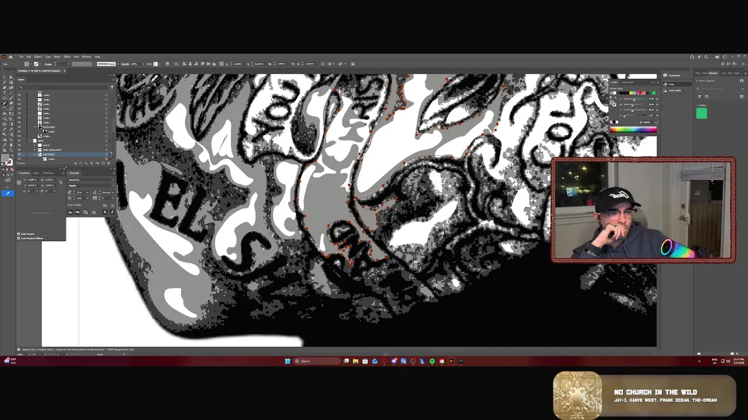Collapse the Colors group in Libraries
This screenshot has height=420, width=748.
pyautogui.click(x=697, y=106)
